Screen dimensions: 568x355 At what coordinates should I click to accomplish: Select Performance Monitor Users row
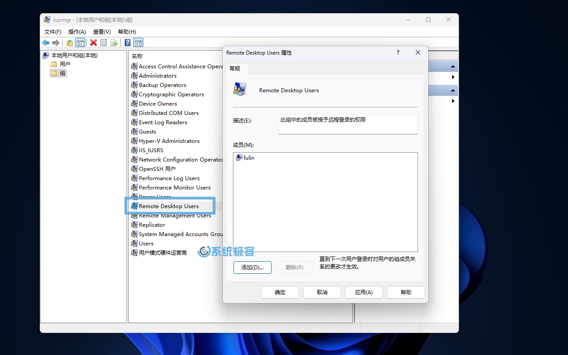[171, 187]
